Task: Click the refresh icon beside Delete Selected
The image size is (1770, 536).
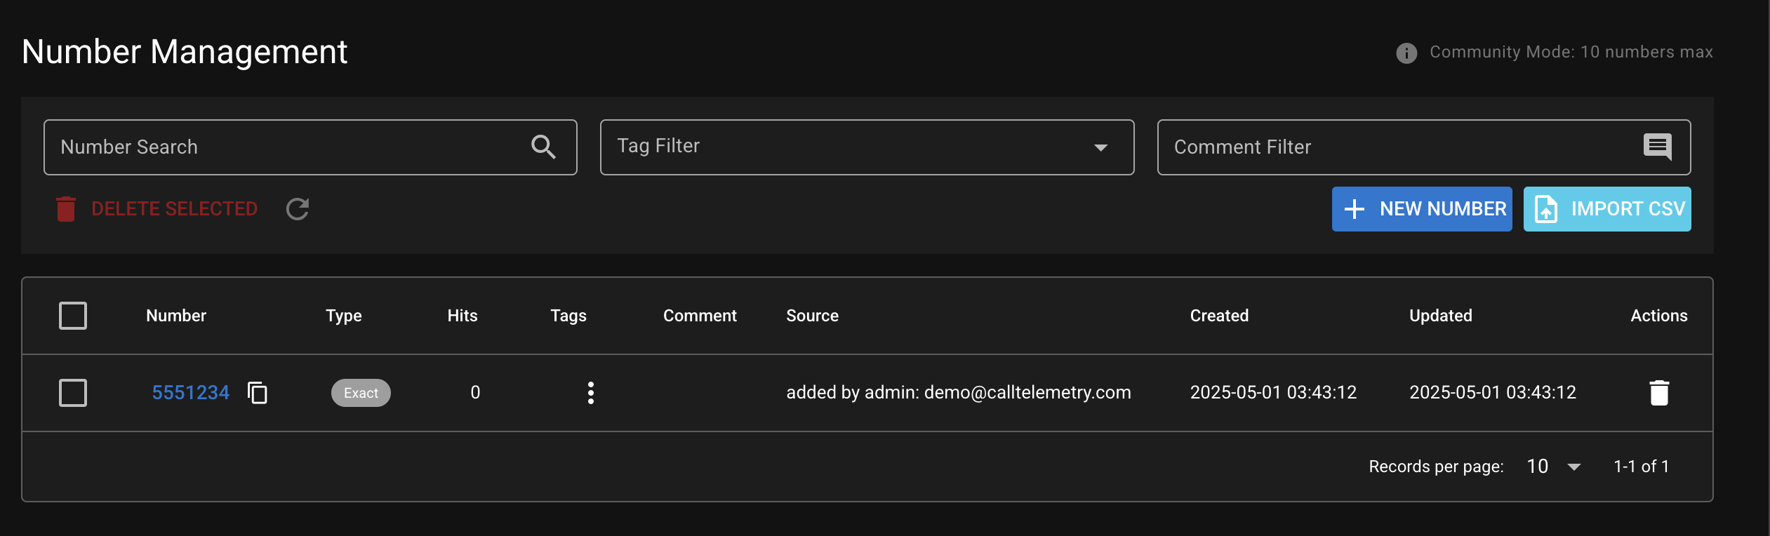Action: (x=298, y=209)
